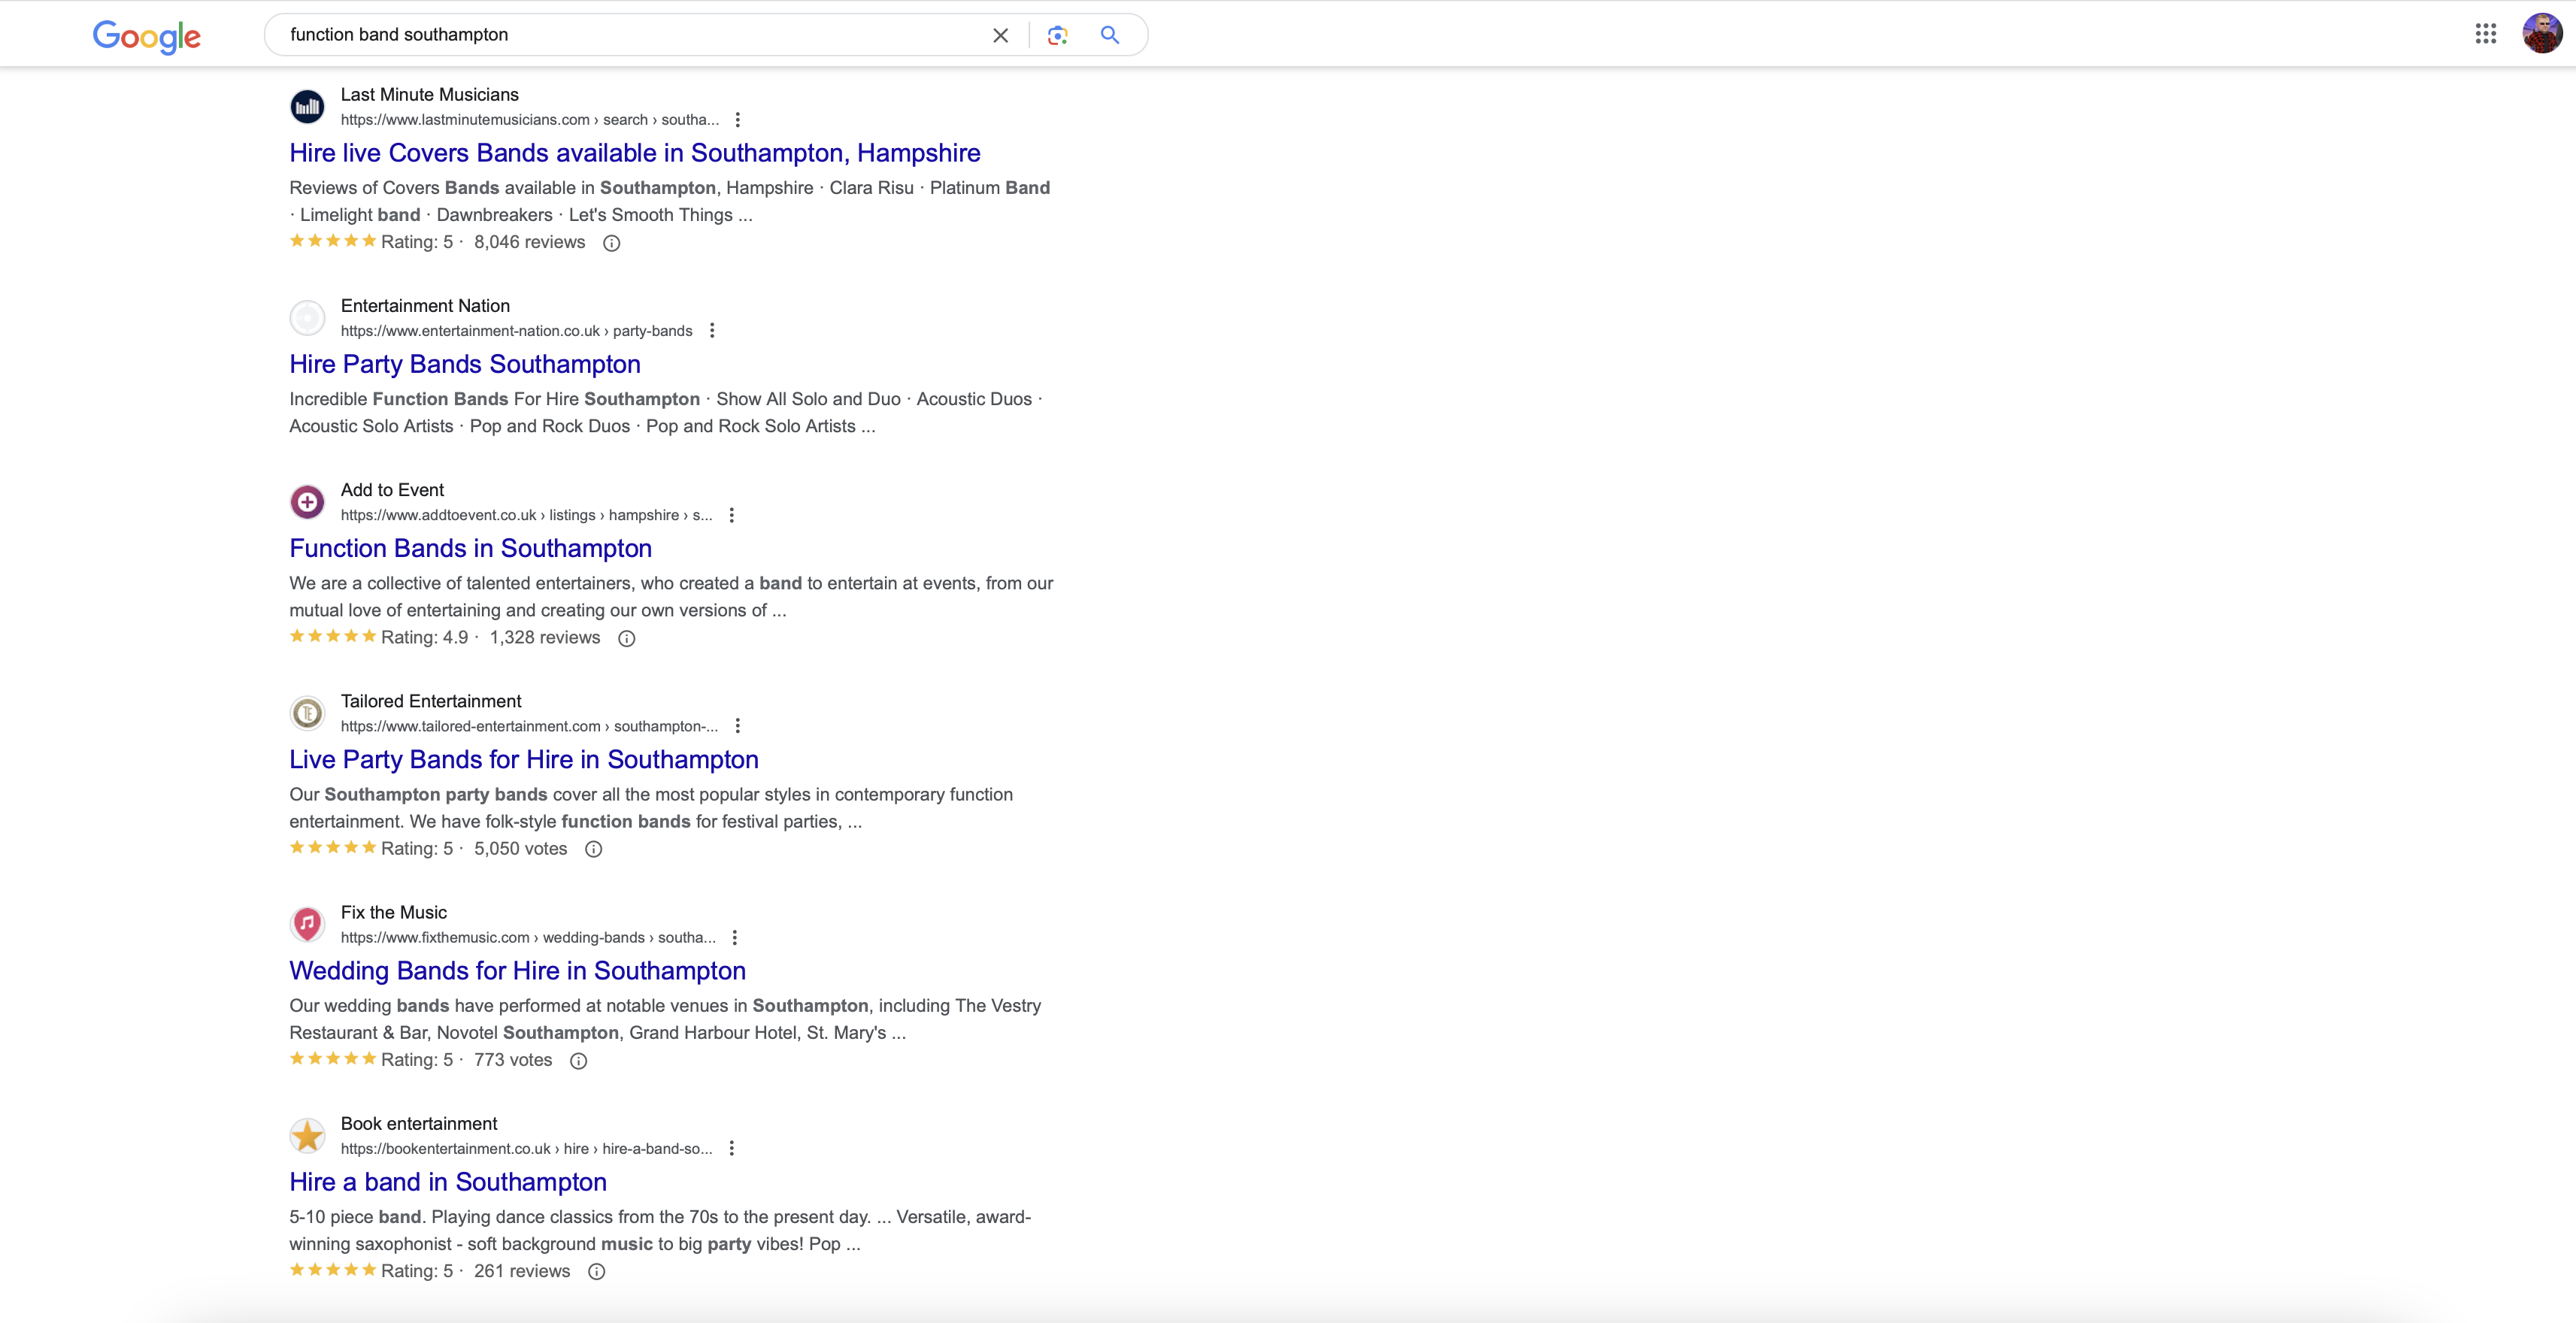Click the Entertainment Nation favicon
The width and height of the screenshot is (2576, 1323).
tap(307, 318)
